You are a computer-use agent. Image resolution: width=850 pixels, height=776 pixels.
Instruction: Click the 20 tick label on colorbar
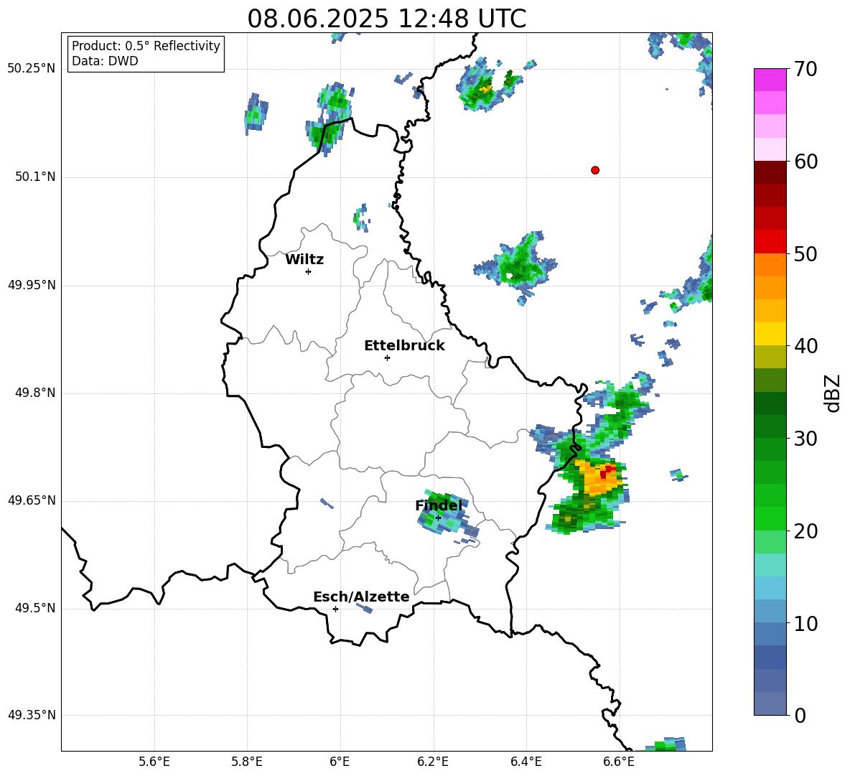tap(805, 531)
